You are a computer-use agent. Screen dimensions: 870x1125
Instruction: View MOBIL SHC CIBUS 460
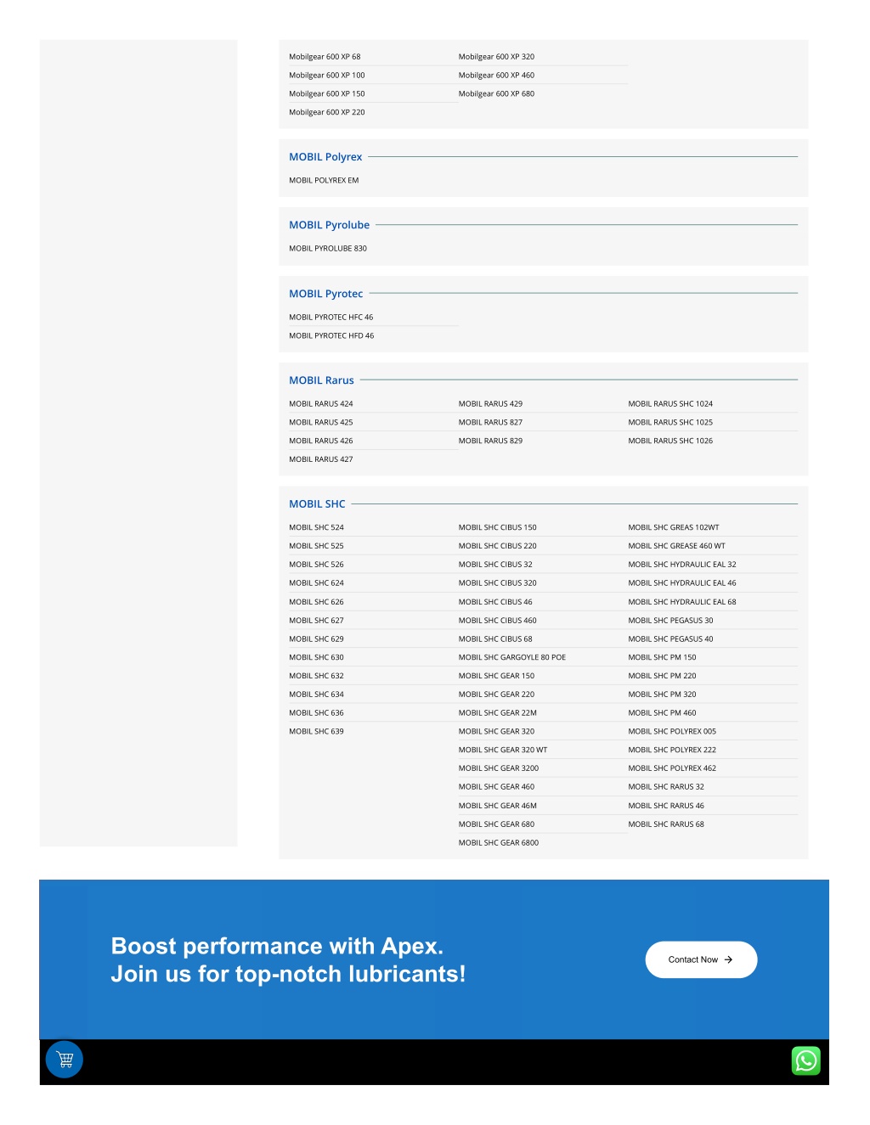click(x=497, y=621)
